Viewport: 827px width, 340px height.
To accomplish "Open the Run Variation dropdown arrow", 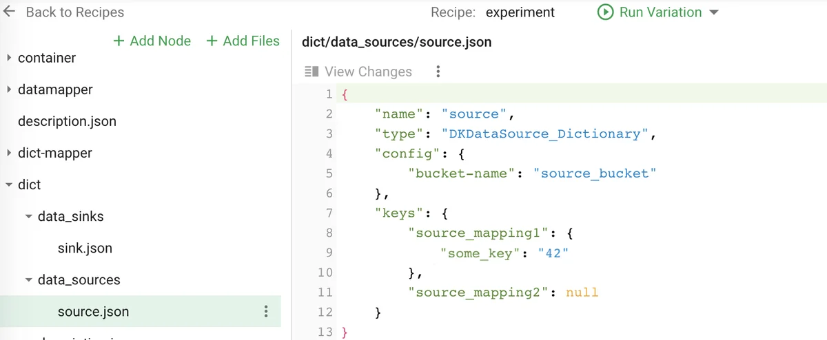I will point(714,13).
